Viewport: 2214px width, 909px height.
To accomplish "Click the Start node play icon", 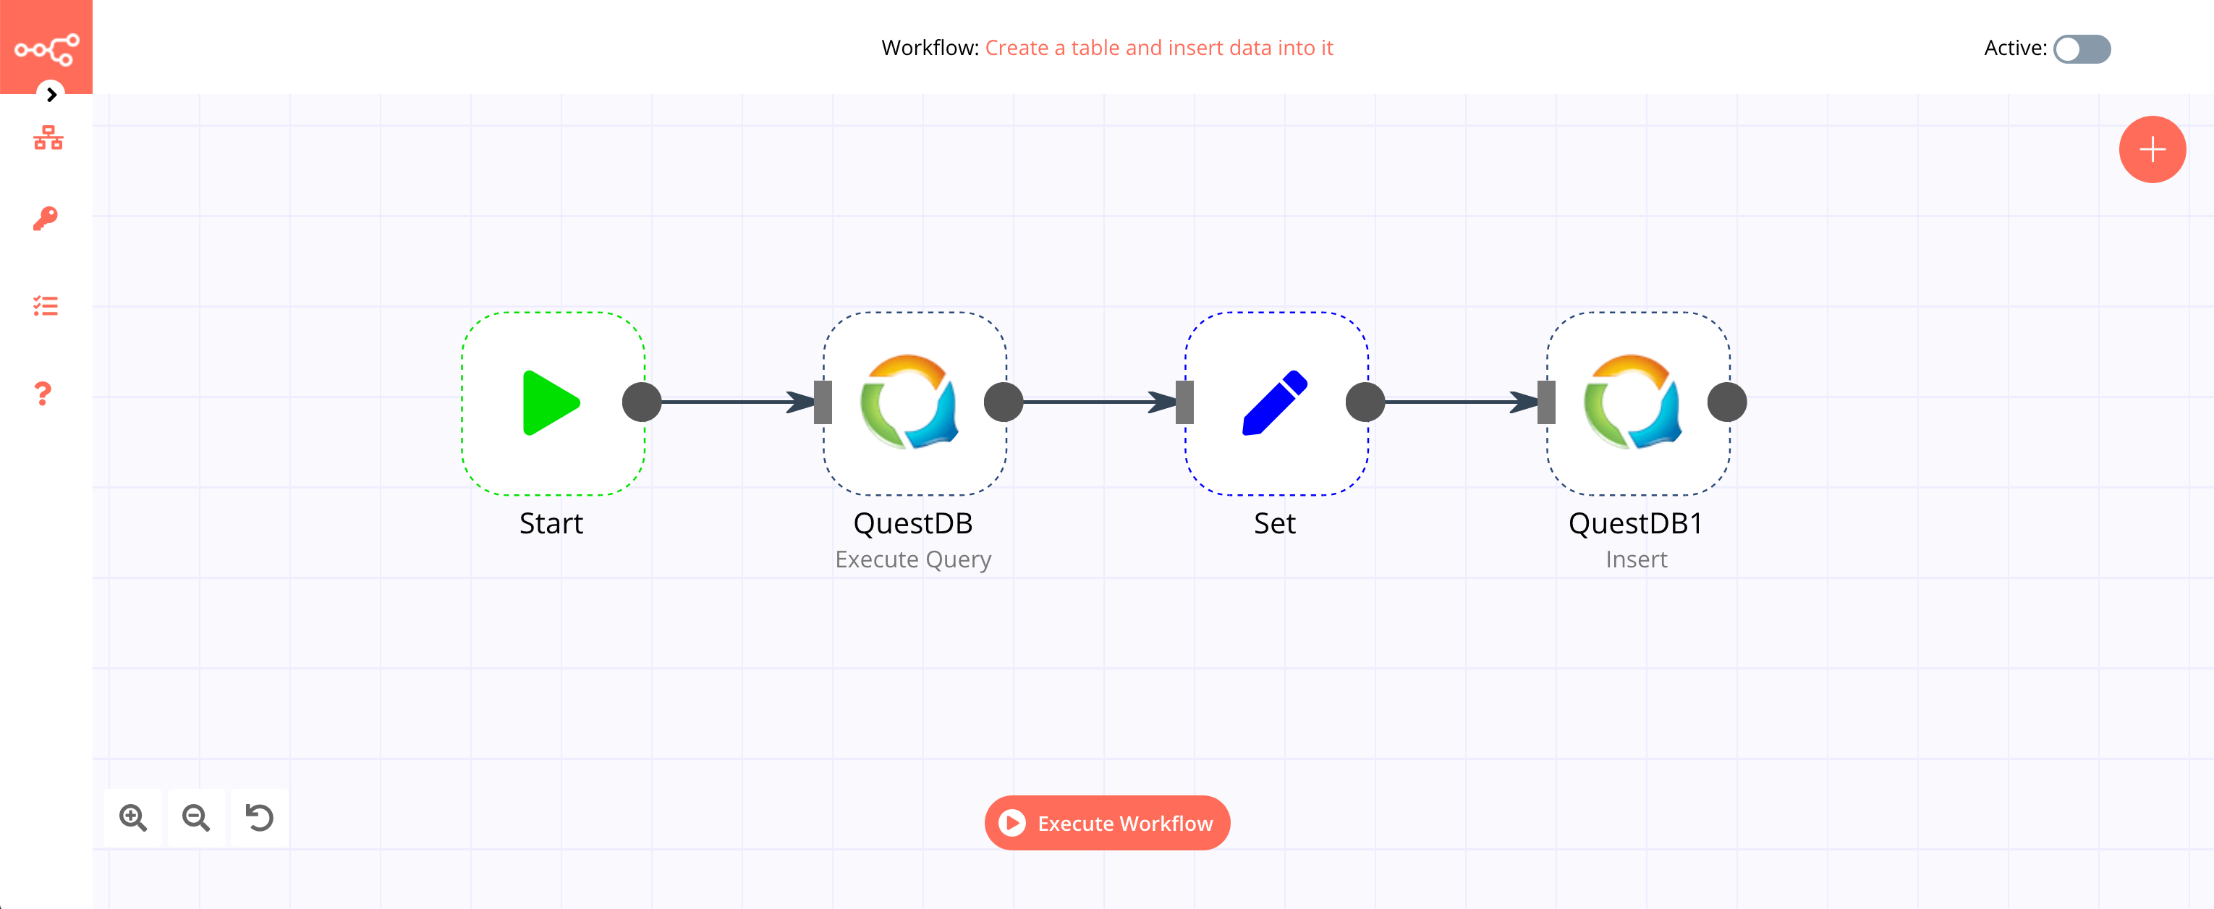I will pyautogui.click(x=549, y=404).
